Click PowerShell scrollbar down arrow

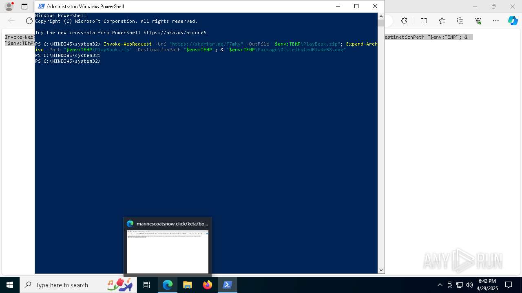click(x=381, y=270)
